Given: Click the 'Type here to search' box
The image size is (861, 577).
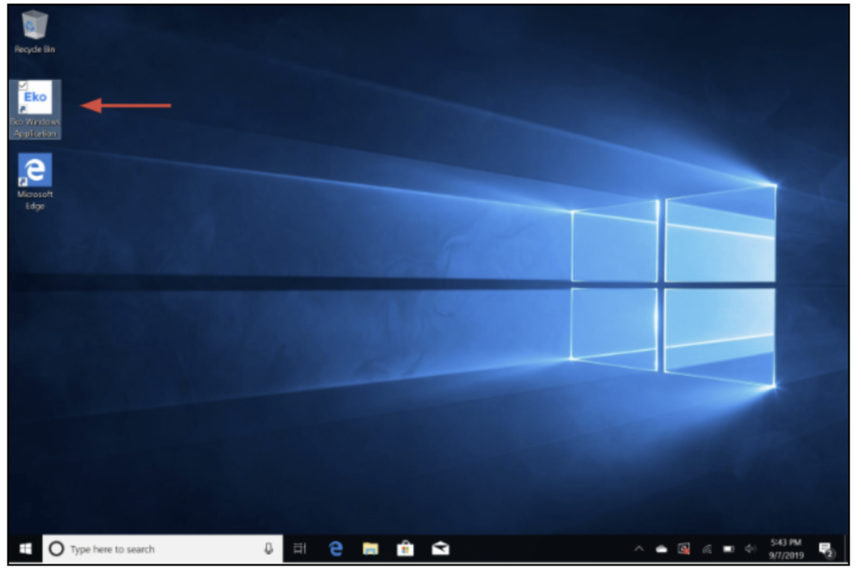Looking at the screenshot, I should tap(163, 549).
